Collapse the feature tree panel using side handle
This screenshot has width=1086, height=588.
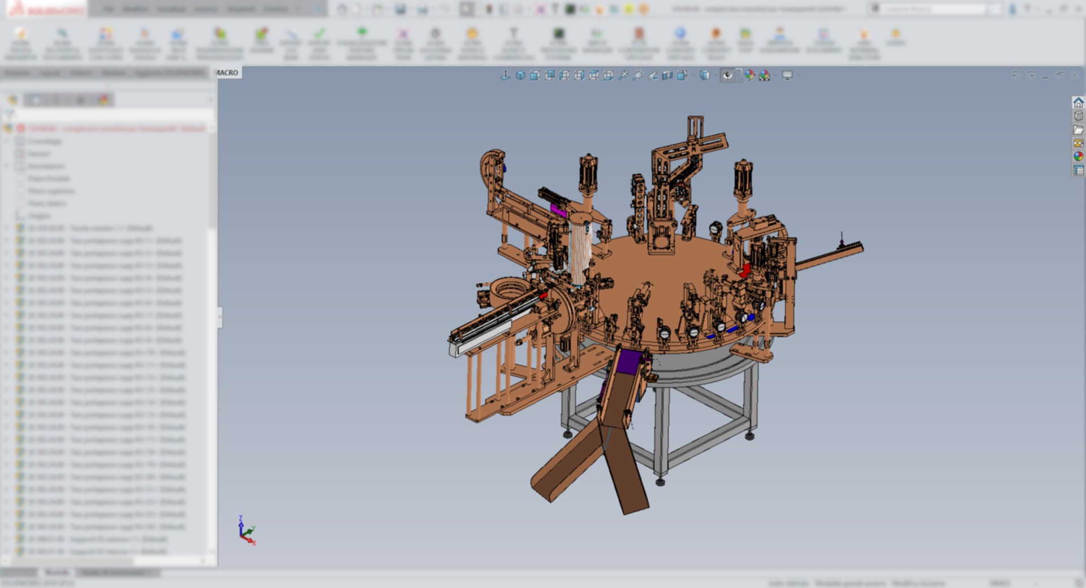219,317
